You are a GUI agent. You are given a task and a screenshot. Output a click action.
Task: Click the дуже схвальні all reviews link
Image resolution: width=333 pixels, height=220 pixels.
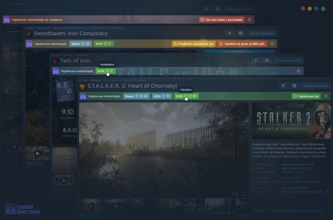tap(291, 168)
